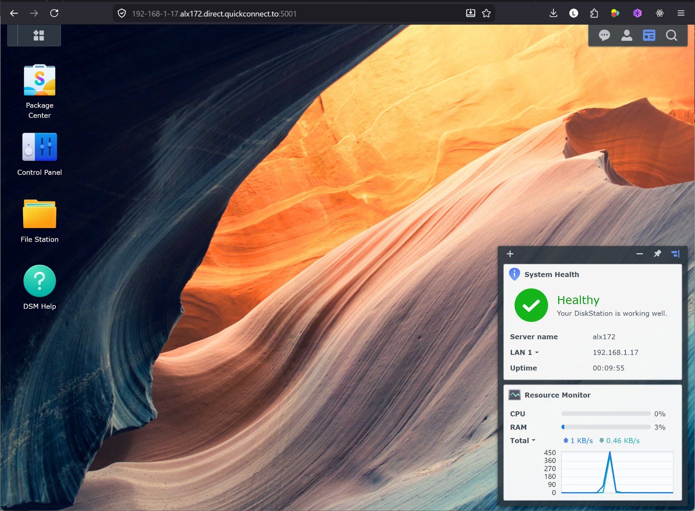695x511 pixels.
Task: Expand the Total network dropdown
Action: pyautogui.click(x=522, y=440)
